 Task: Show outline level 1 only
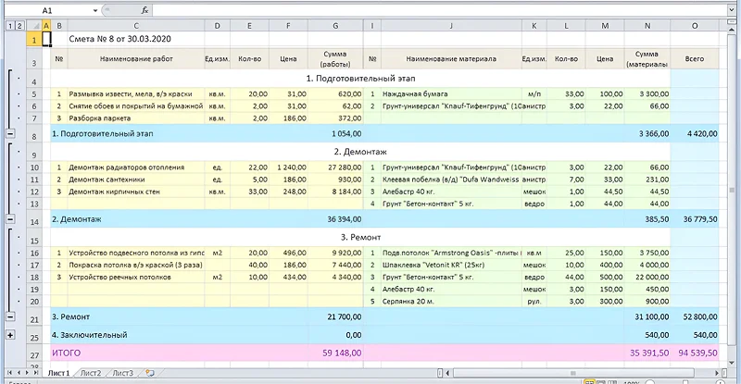(9, 25)
